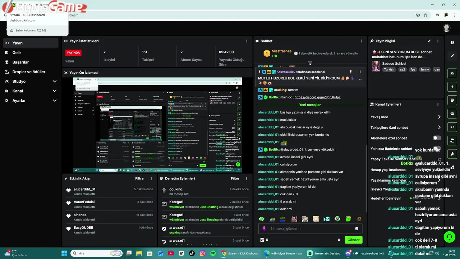Viewport: 460px width, 259px height.
Task: Select the cs2 tag
Action: click(402, 69)
